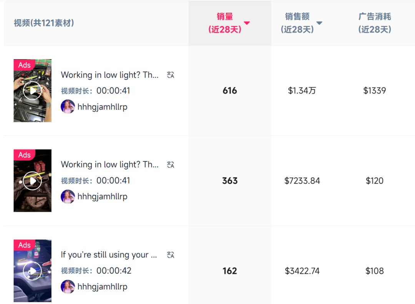
Task: Play the third video with 162 sales
Action: click(32, 271)
